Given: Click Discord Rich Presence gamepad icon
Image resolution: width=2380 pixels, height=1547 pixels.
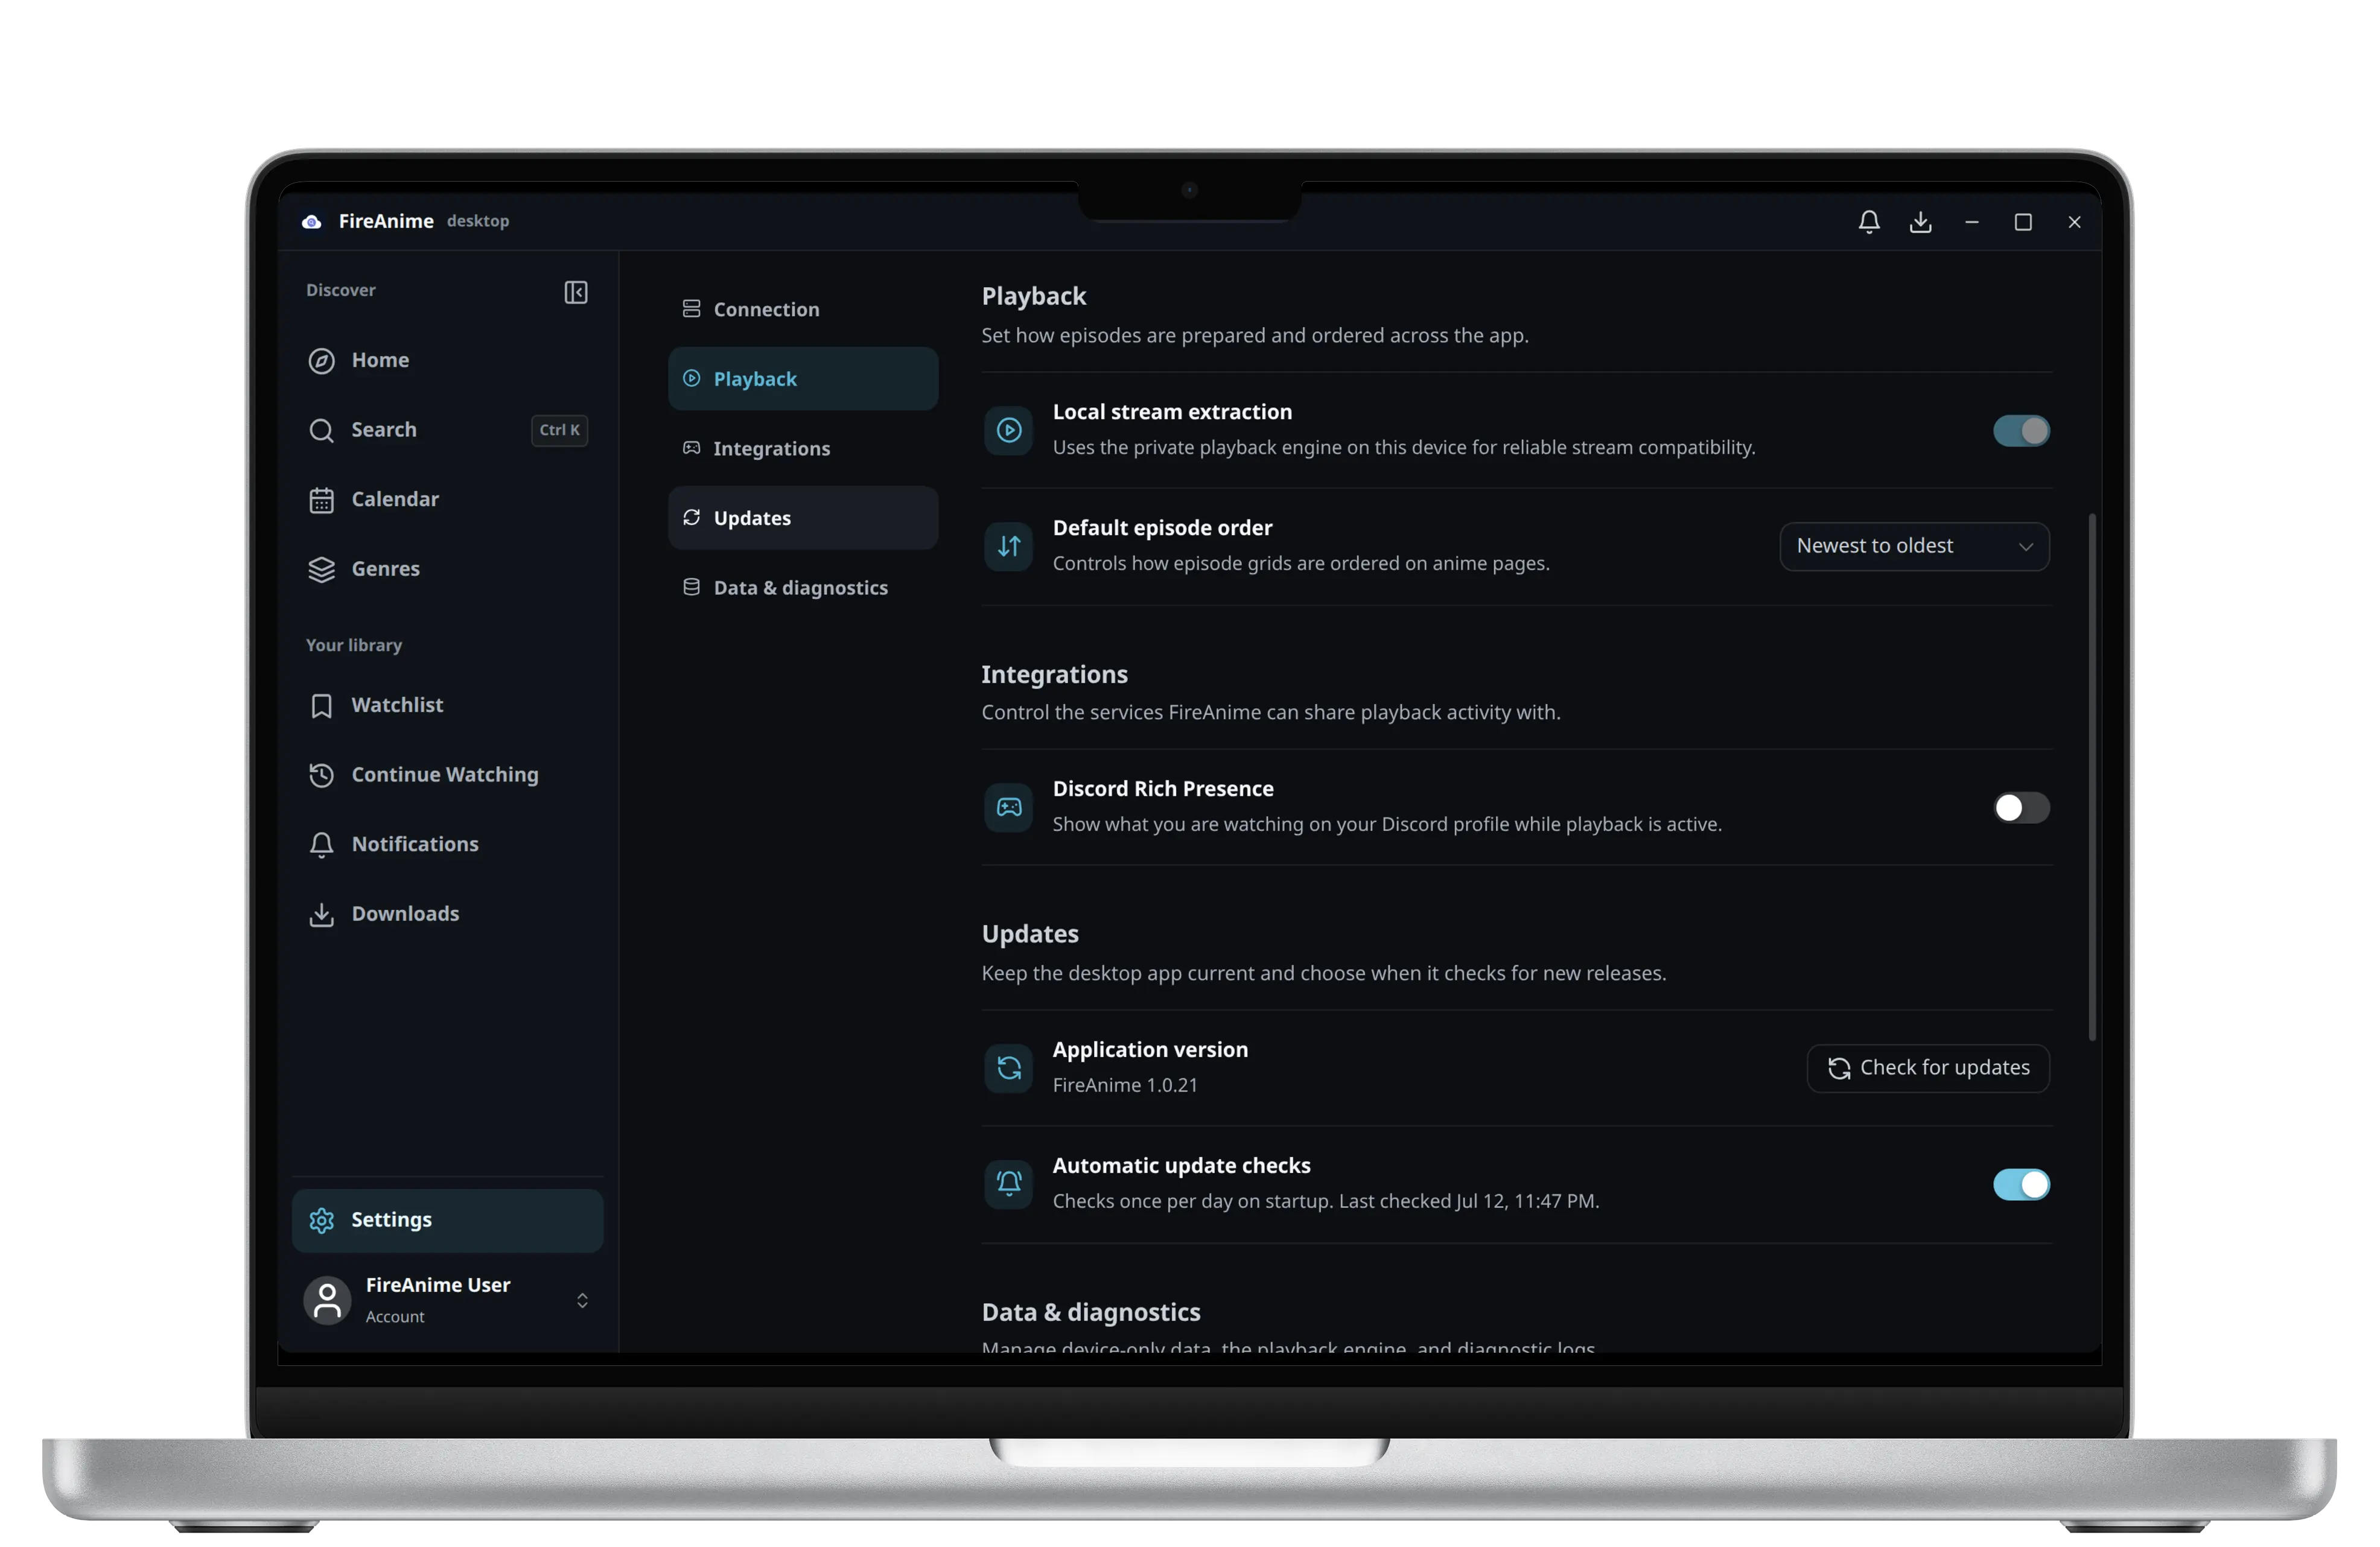Looking at the screenshot, I should click(1008, 807).
